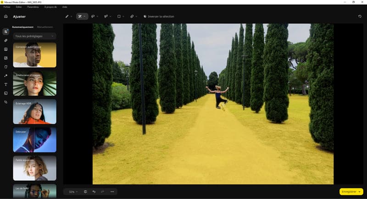Toggle before/after comparison view
The image size is (367, 199).
point(85,192)
